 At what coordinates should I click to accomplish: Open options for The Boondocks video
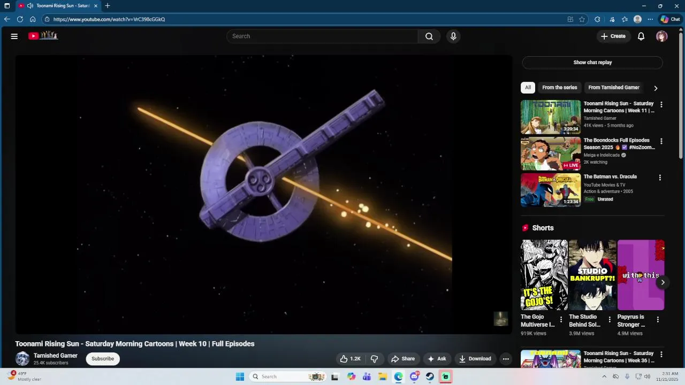tap(661, 142)
